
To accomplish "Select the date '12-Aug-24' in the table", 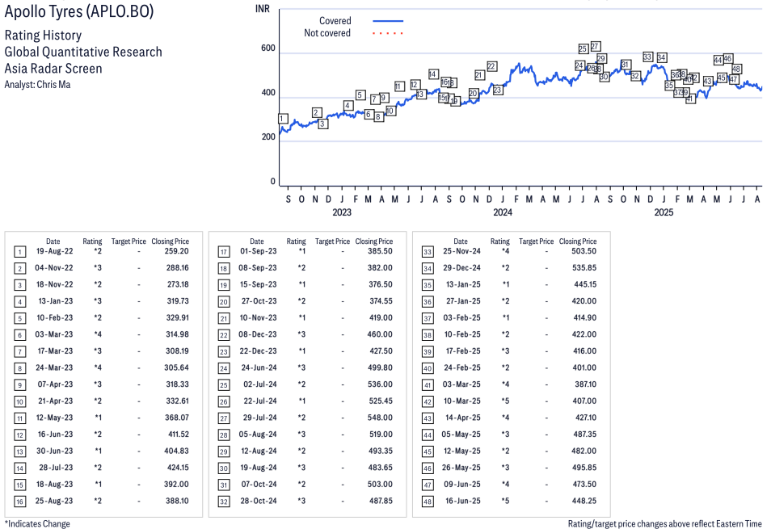I will point(259,451).
